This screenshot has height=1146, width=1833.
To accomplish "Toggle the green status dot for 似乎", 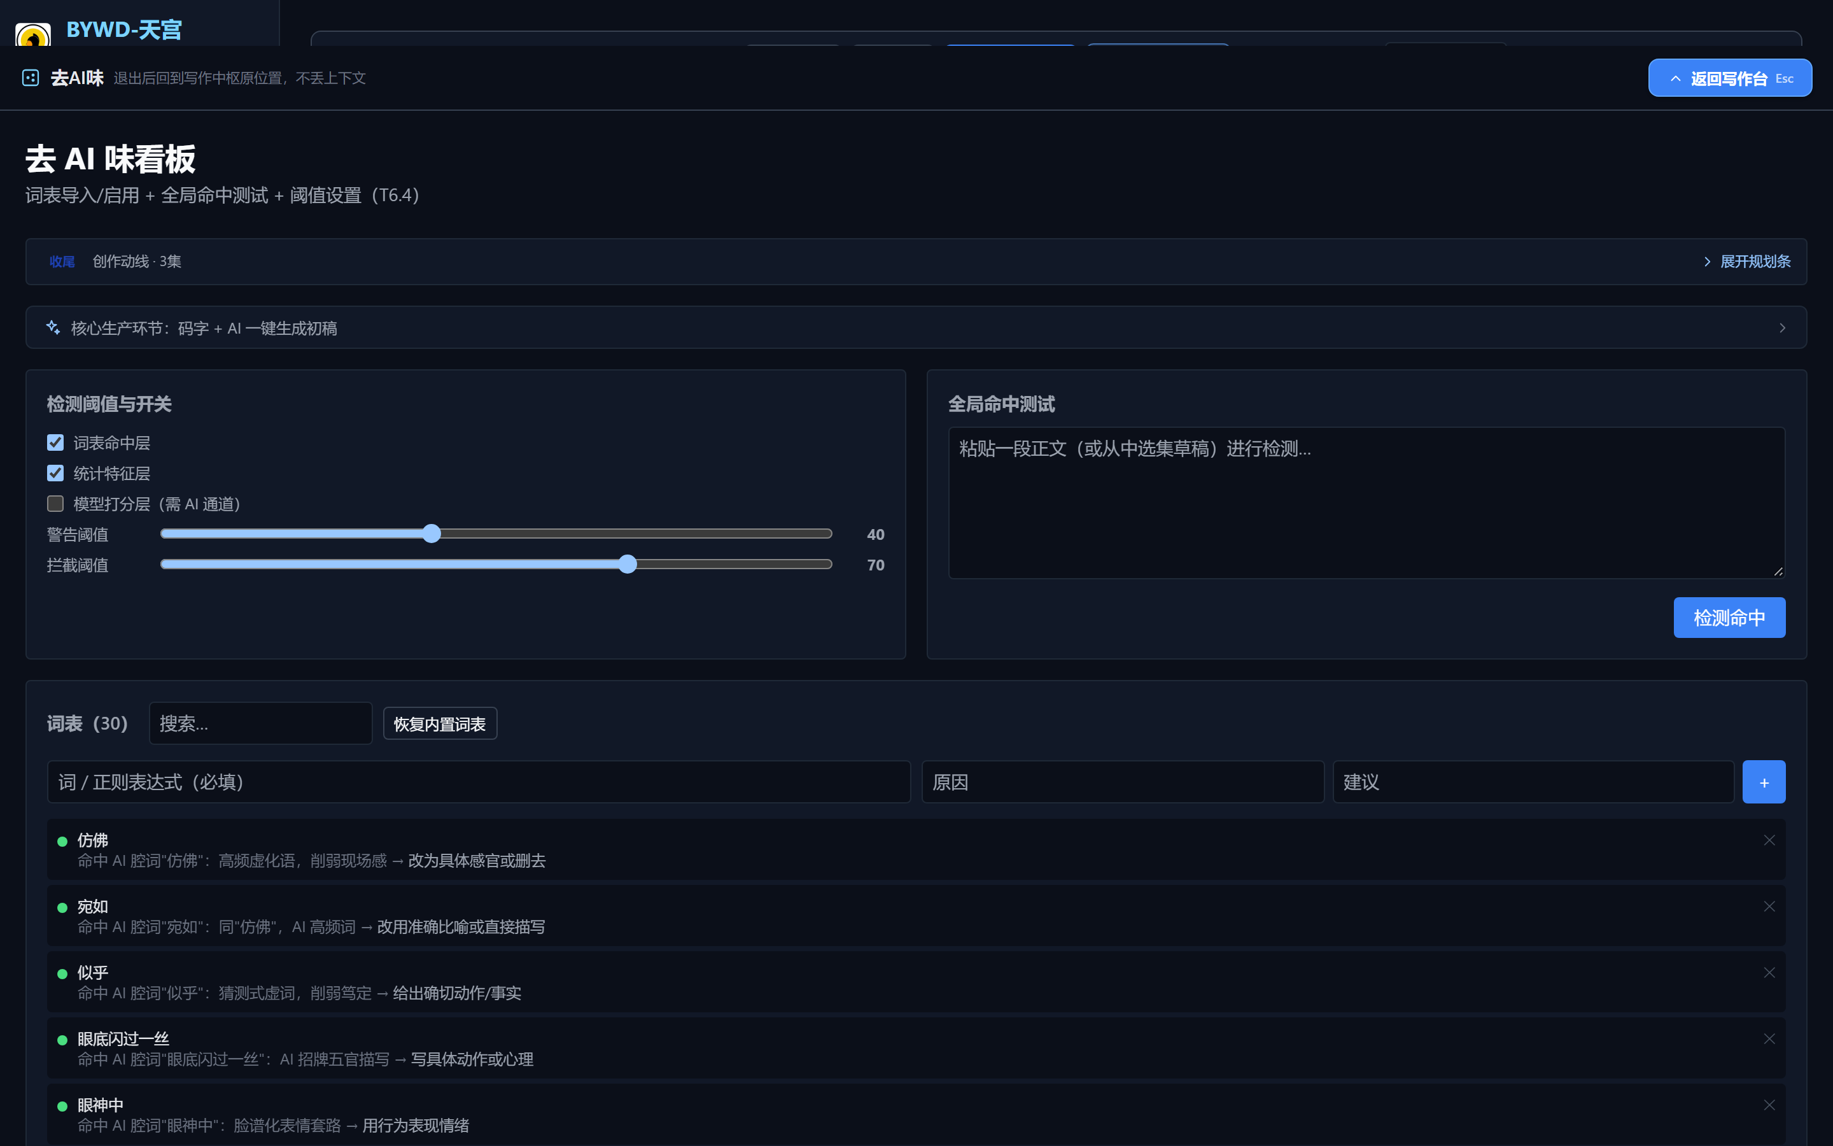I will coord(63,974).
